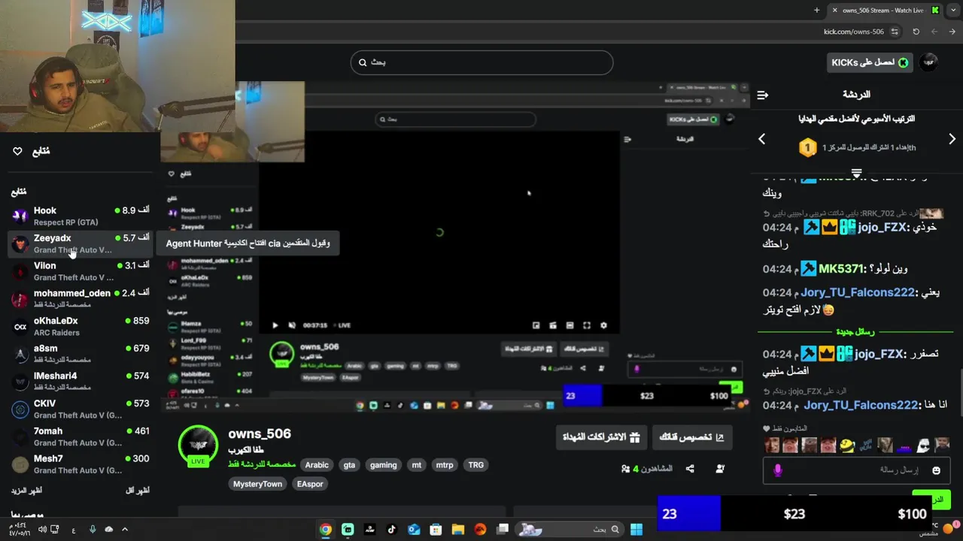963x541 pixels.
Task: Click the Kick search box
Action: (481, 62)
